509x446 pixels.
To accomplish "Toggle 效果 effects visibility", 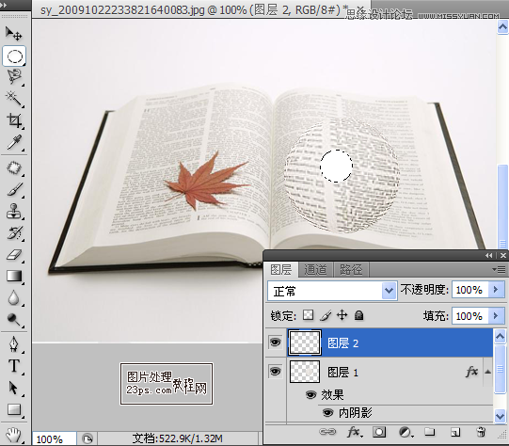I will click(x=311, y=394).
